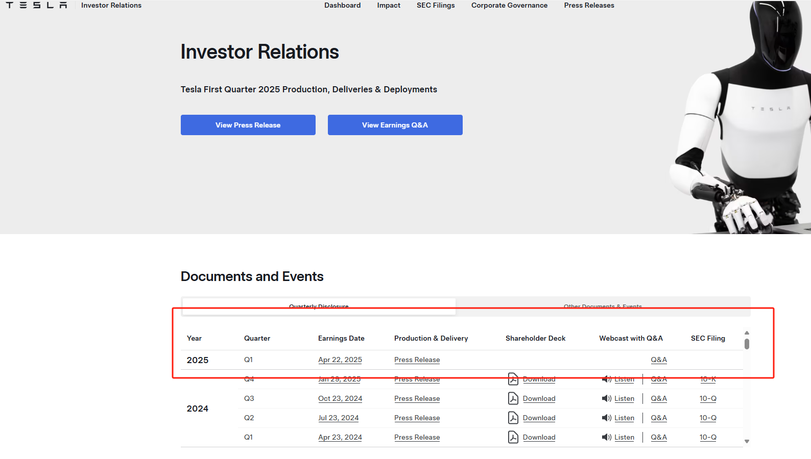Viewport: 811px width, 459px height.
Task: Click Listen in the Oct 23, 2024 row
Action: coord(624,398)
